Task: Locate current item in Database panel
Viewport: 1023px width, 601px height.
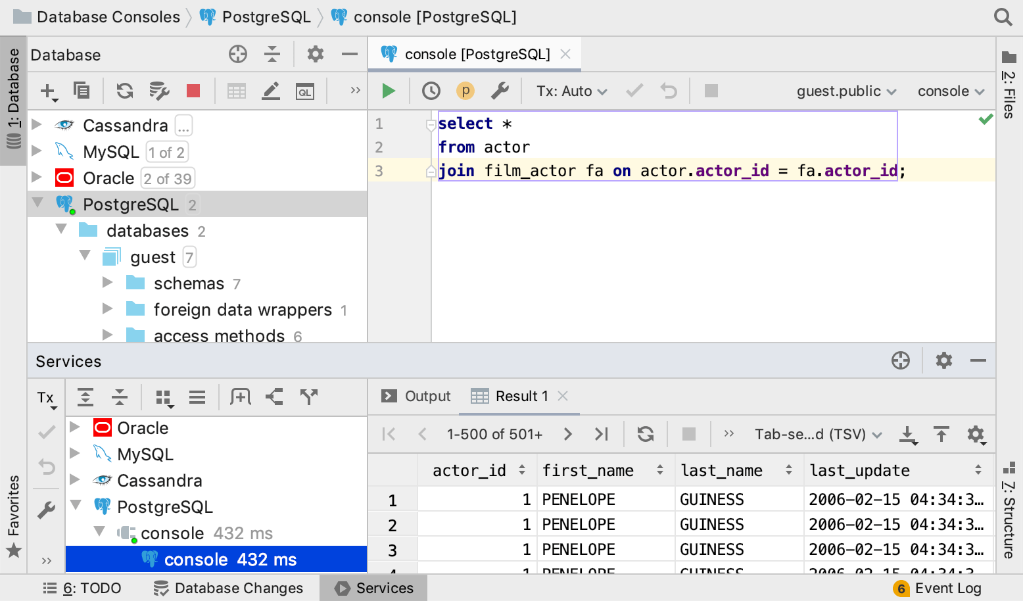Action: tap(237, 54)
